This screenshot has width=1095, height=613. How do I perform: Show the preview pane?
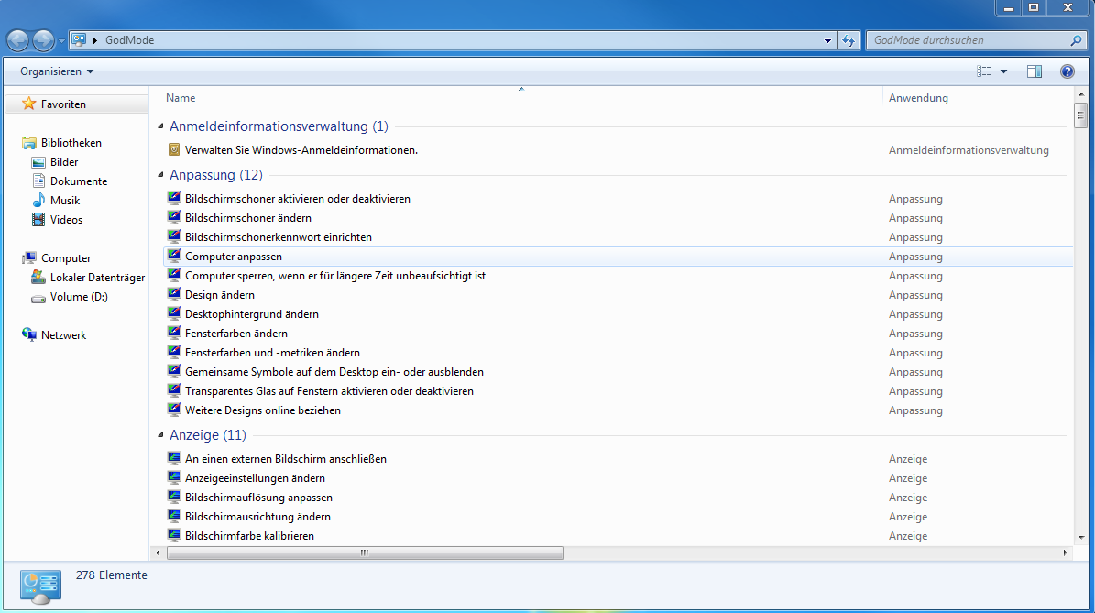(1035, 71)
